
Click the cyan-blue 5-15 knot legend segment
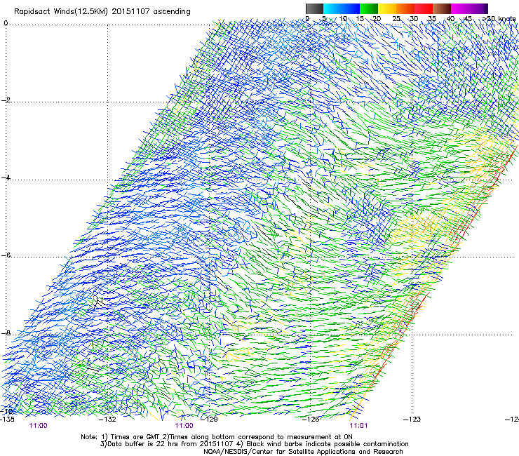pyautogui.click(x=342, y=8)
